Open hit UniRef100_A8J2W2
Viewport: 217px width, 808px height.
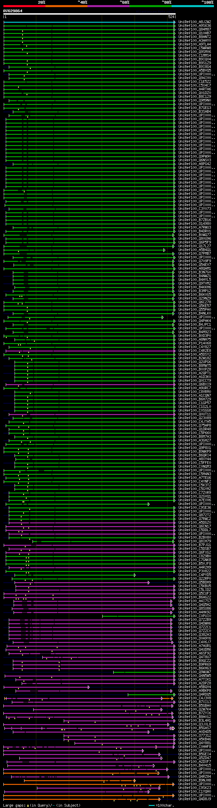195,22
